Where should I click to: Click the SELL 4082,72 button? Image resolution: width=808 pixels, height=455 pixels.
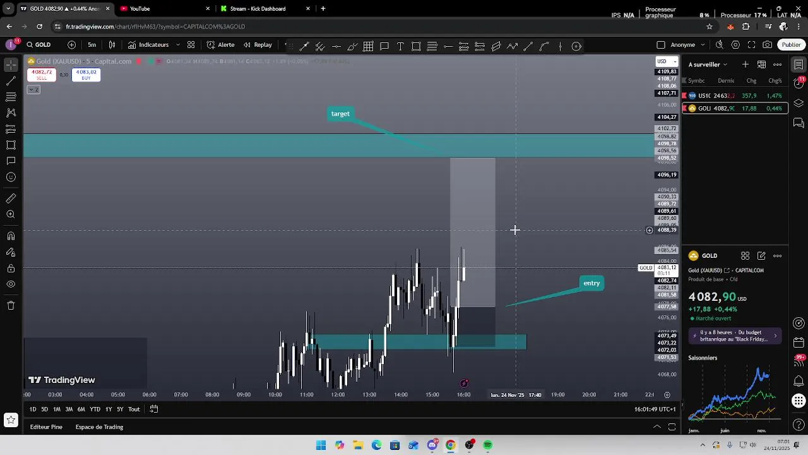coord(42,75)
